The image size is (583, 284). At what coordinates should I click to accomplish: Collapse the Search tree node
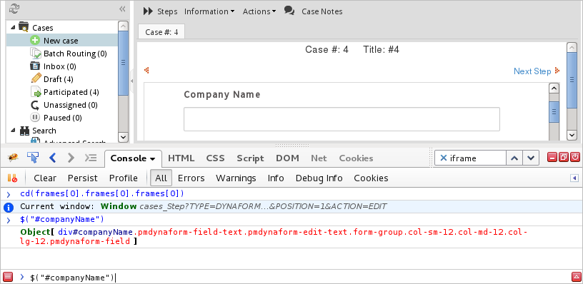tap(13, 131)
